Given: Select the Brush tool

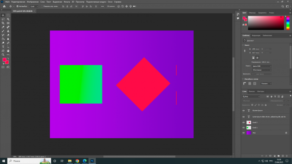Looking at the screenshot, I should tap(3, 31).
